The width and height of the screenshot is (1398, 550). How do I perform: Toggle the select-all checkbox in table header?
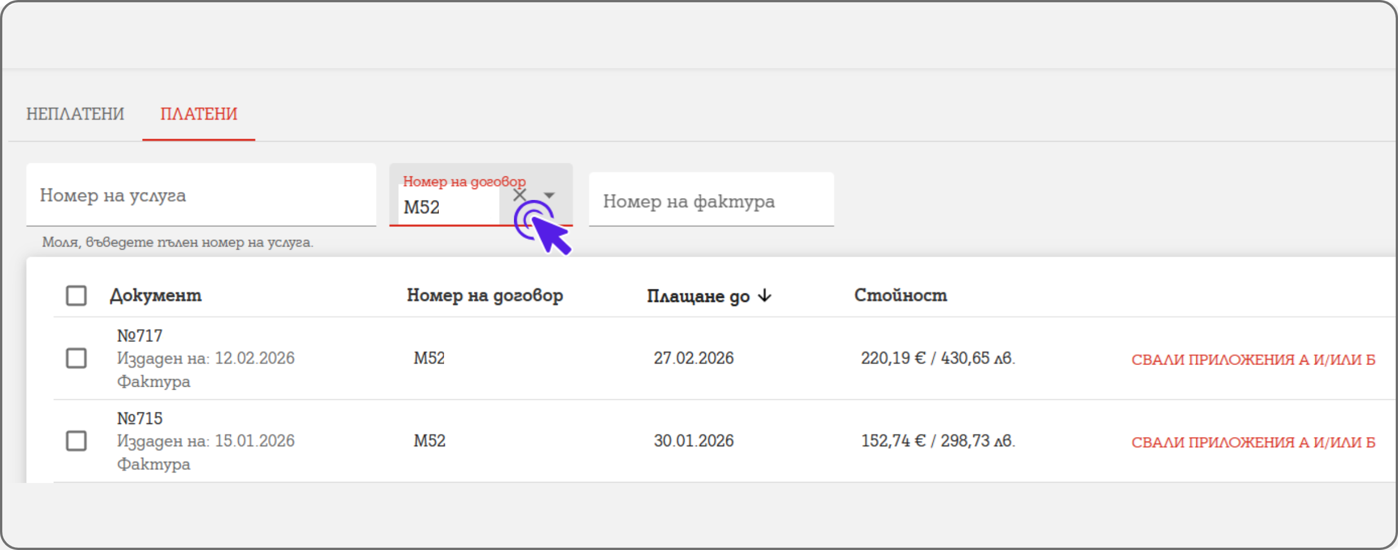coord(76,296)
